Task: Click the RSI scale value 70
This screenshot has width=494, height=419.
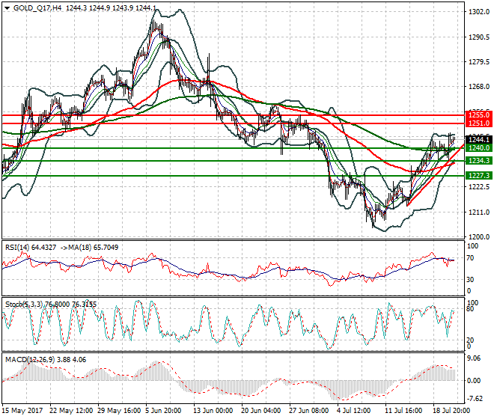Action: pos(470,258)
